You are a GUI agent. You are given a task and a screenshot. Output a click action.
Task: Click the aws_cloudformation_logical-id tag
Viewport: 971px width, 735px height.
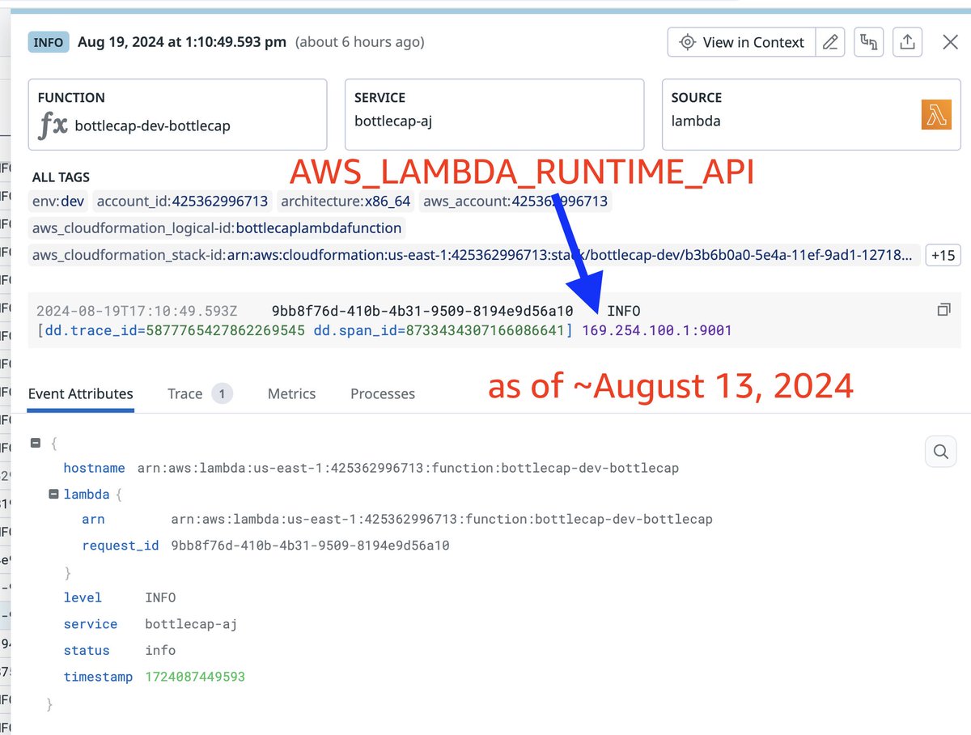pyautogui.click(x=217, y=228)
